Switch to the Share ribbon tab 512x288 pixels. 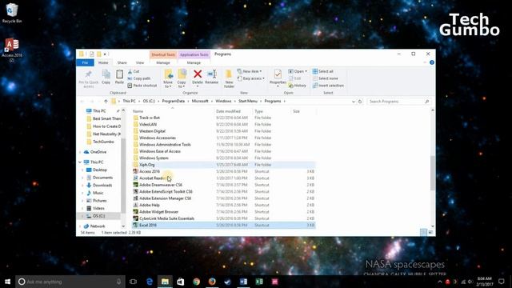pos(122,62)
